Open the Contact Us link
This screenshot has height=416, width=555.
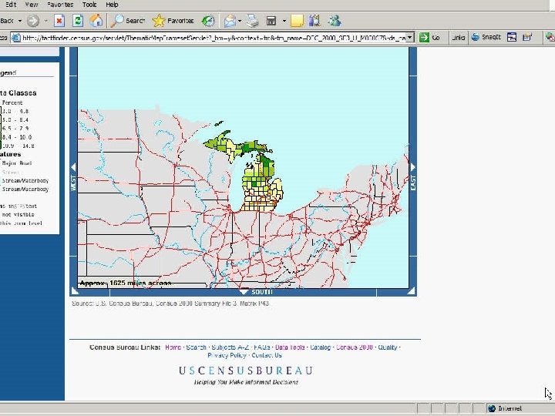[267, 355]
